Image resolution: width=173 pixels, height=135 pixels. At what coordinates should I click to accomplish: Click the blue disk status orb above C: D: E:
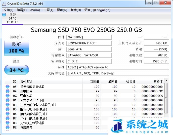pos(4,15)
